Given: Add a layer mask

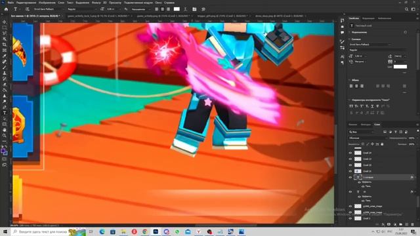Looking at the screenshot, I should (x=389, y=224).
